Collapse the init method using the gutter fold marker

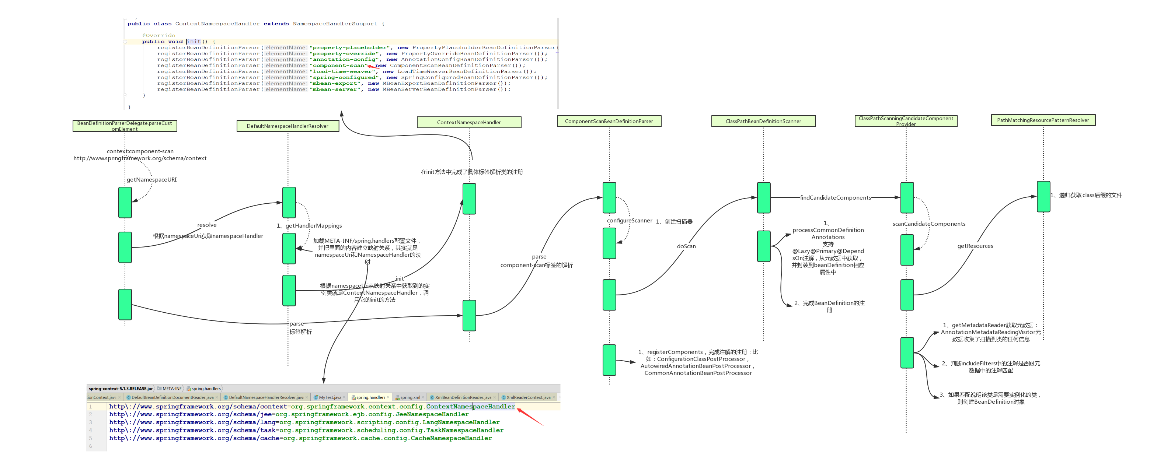point(126,42)
